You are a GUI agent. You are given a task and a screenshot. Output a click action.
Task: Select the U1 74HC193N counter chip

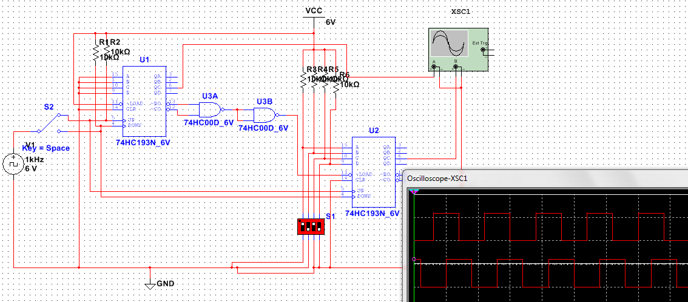tap(144, 102)
